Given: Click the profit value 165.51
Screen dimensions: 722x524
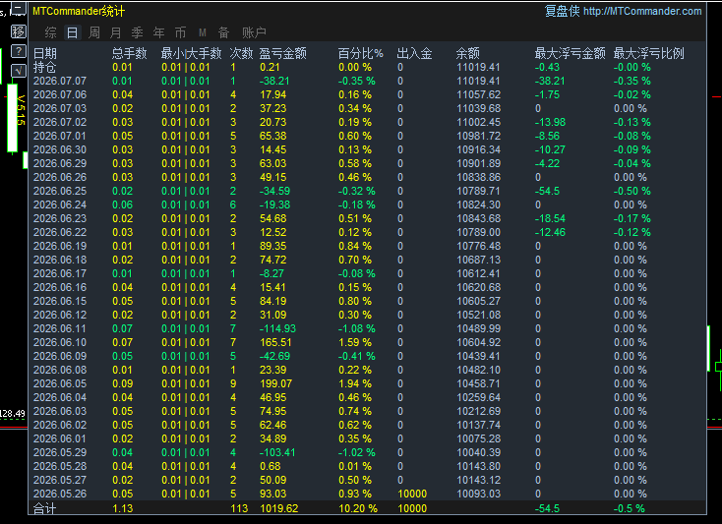Looking at the screenshot, I should point(275,342).
